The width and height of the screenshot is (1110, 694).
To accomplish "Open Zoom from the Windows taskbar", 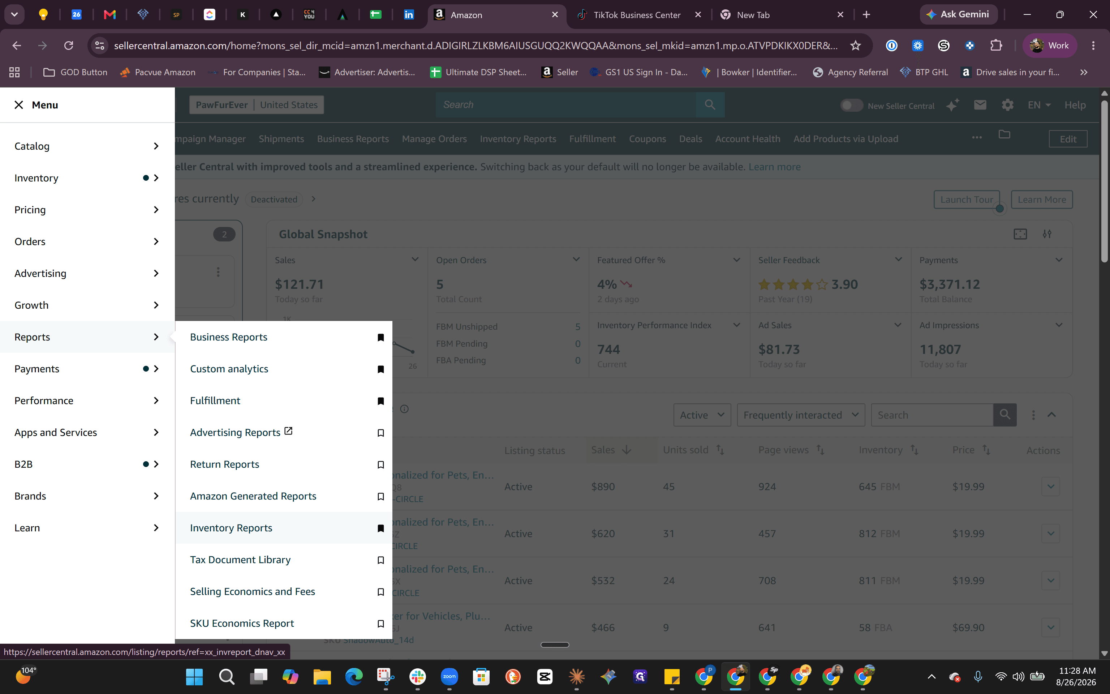I will tap(449, 677).
